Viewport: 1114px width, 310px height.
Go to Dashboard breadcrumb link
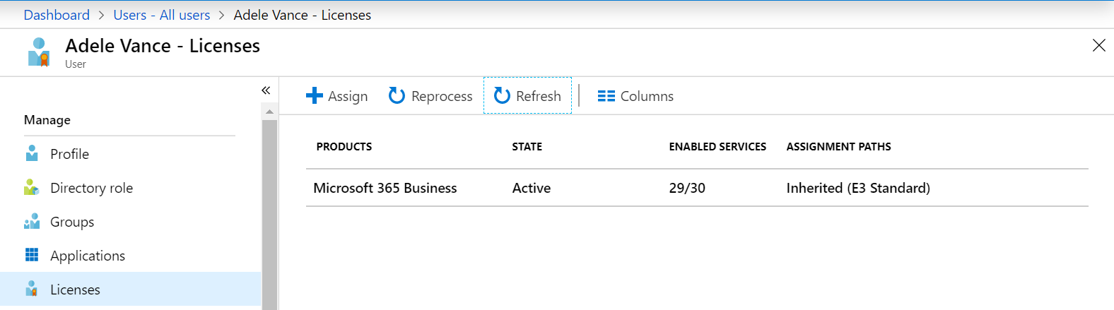point(57,15)
